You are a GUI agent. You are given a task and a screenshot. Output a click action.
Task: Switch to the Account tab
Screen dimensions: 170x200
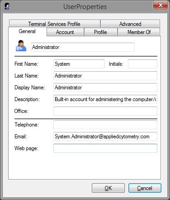65,32
